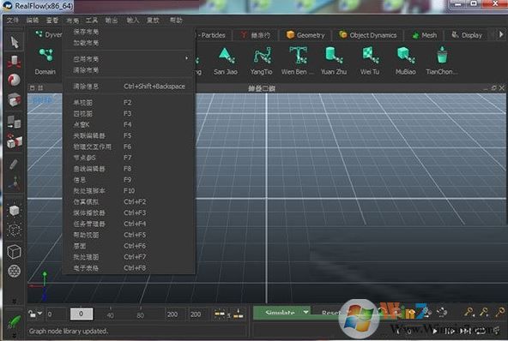Select the arrow selection tool

pos(15,42)
